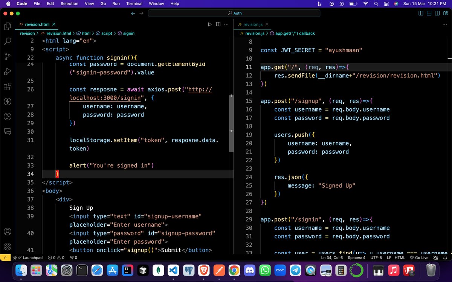The width and height of the screenshot is (452, 282).
Task: Open the Source Control panel
Action: (x=8, y=56)
